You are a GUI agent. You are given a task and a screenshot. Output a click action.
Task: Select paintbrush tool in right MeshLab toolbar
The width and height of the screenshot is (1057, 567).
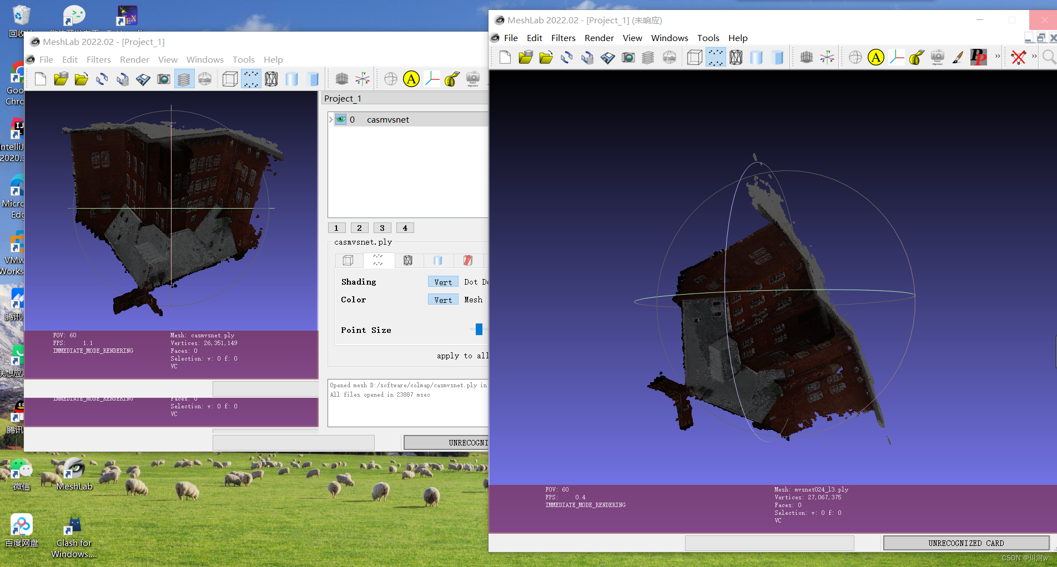click(x=958, y=57)
